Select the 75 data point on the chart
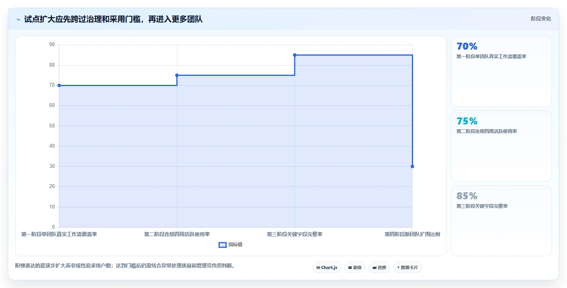Image resolution: width=567 pixels, height=288 pixels. tap(177, 75)
